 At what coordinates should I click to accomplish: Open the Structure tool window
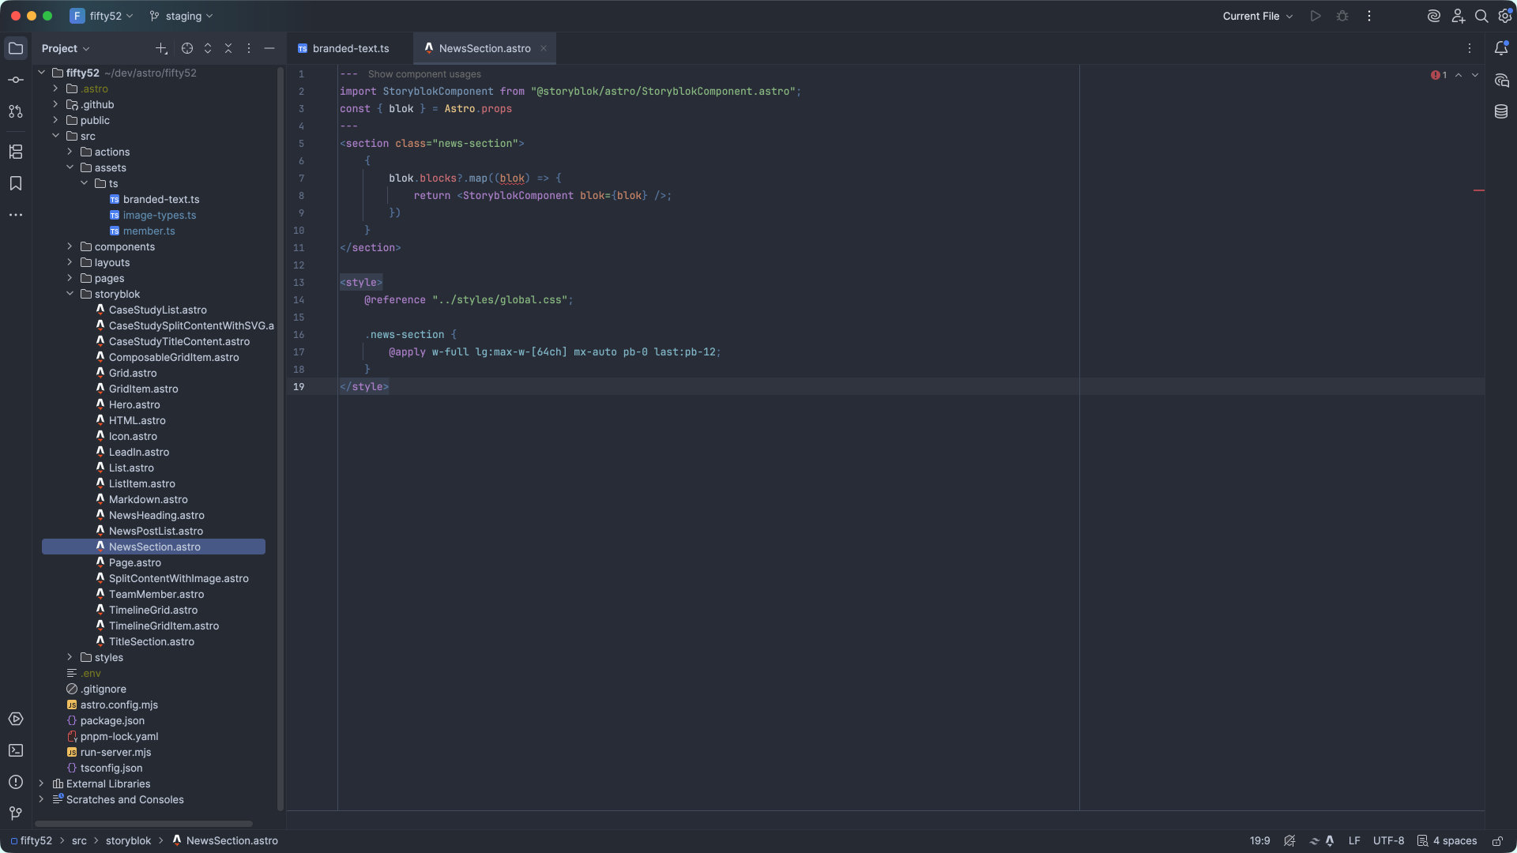15,152
